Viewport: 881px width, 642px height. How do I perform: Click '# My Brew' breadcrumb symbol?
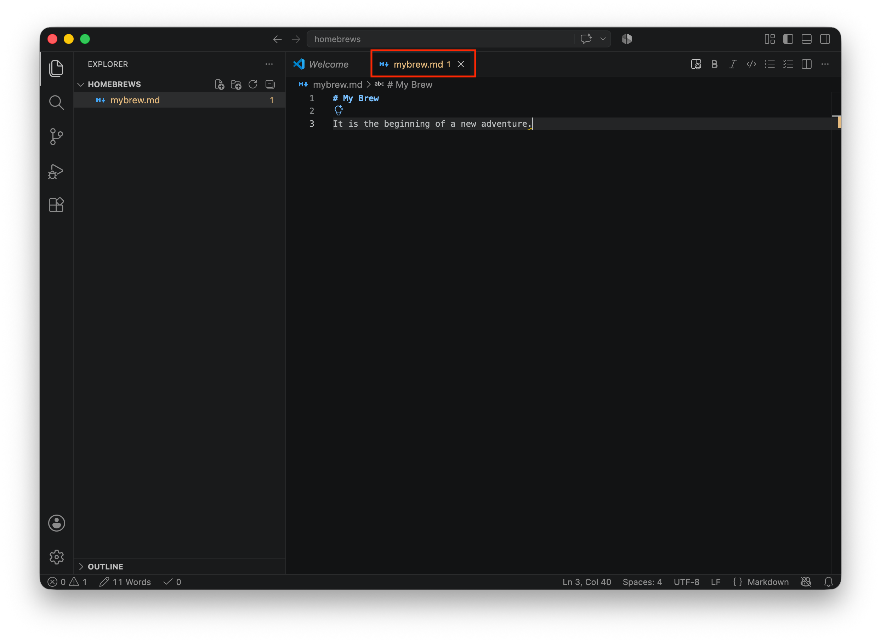(409, 85)
